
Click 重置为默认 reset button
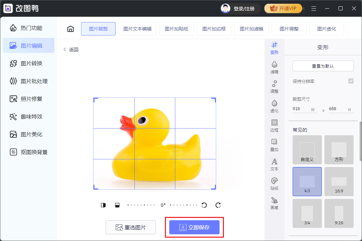coord(323,66)
